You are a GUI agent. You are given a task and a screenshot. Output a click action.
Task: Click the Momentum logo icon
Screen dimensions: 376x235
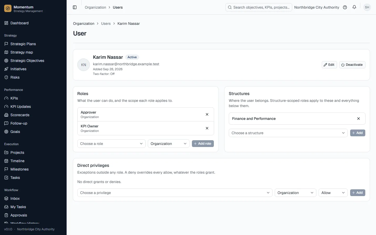[x=8, y=9]
